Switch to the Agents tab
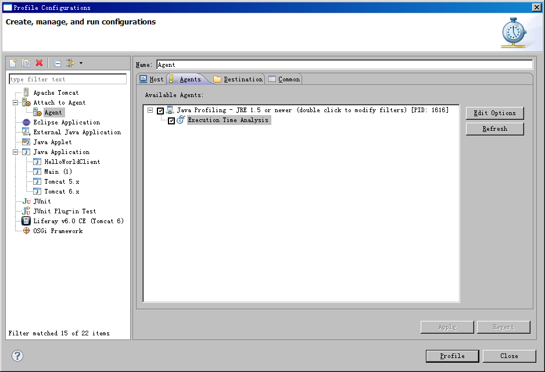Image resolution: width=545 pixels, height=372 pixels. click(x=185, y=79)
